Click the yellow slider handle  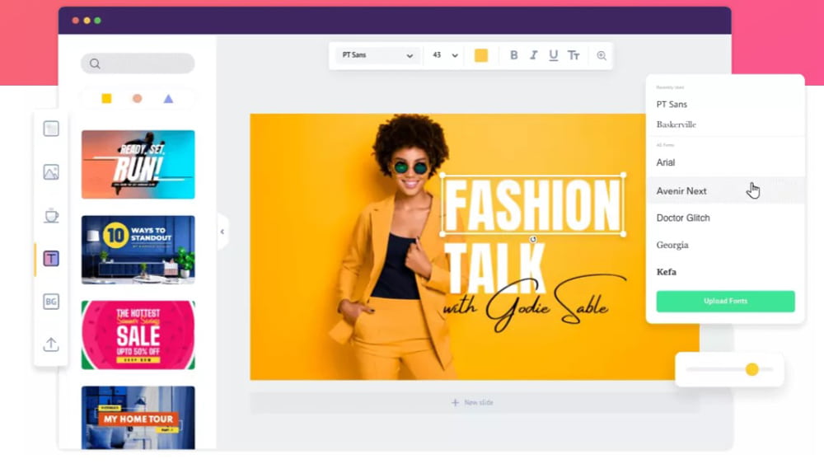tap(752, 369)
